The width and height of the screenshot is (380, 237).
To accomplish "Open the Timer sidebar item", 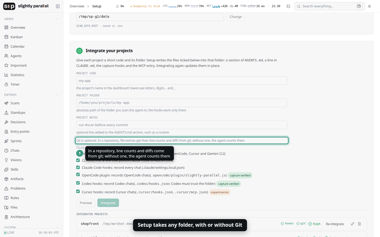I will [x=32, y=84].
